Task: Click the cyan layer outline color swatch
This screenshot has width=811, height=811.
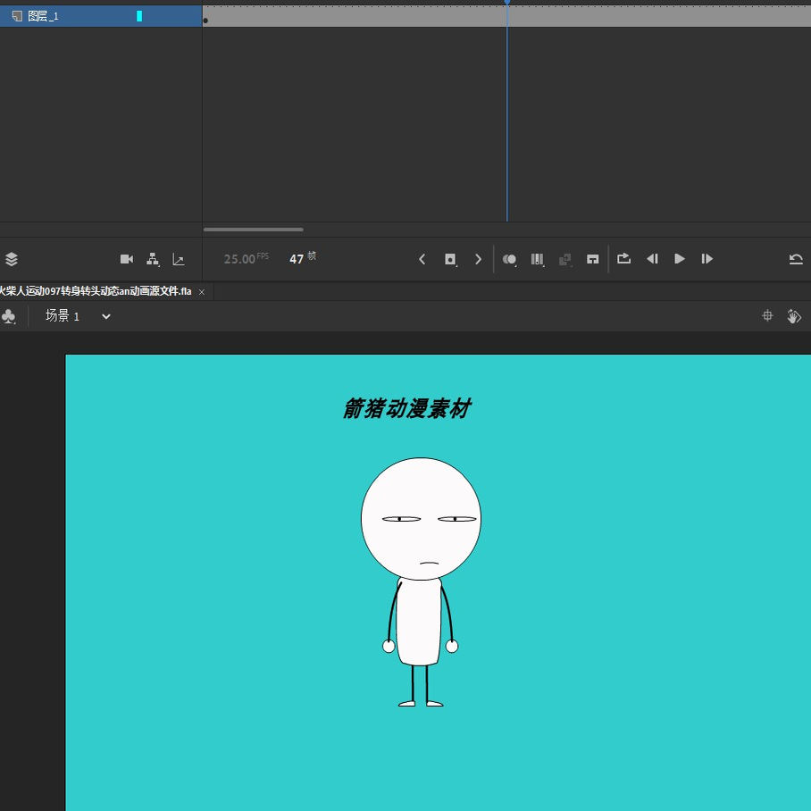Action: pyautogui.click(x=139, y=16)
